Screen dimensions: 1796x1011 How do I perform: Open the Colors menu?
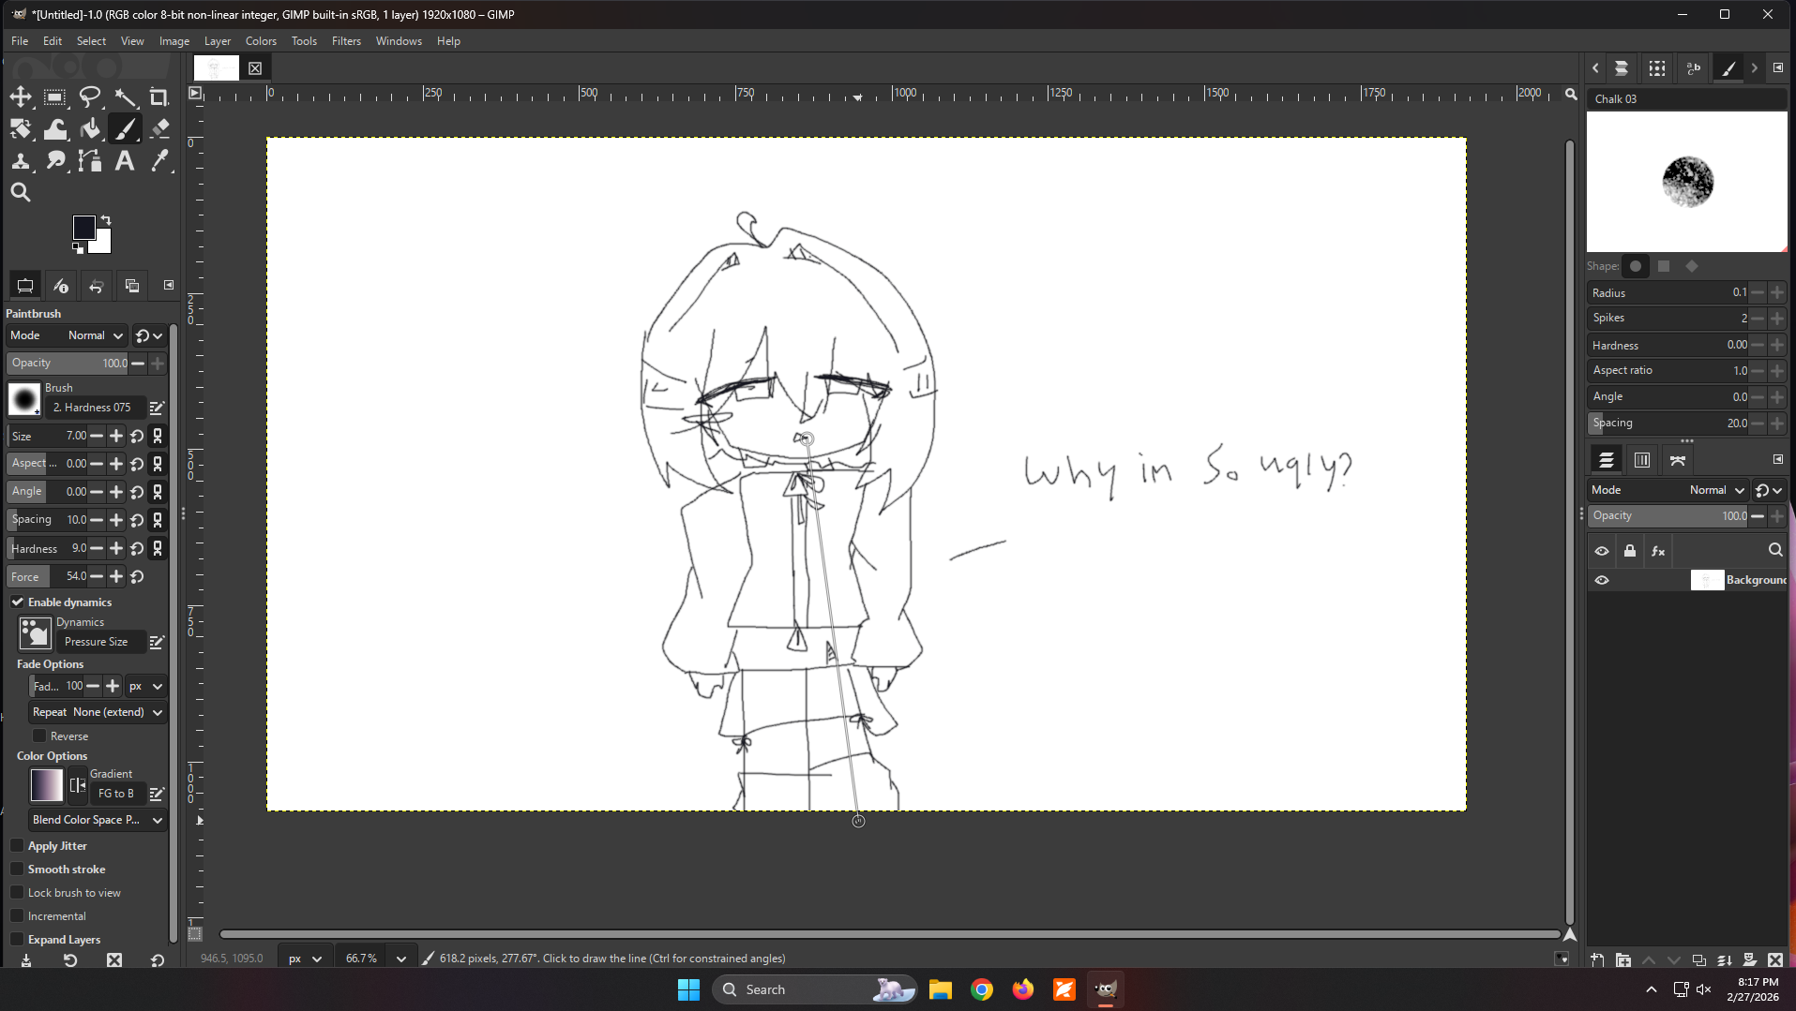[x=261, y=41]
